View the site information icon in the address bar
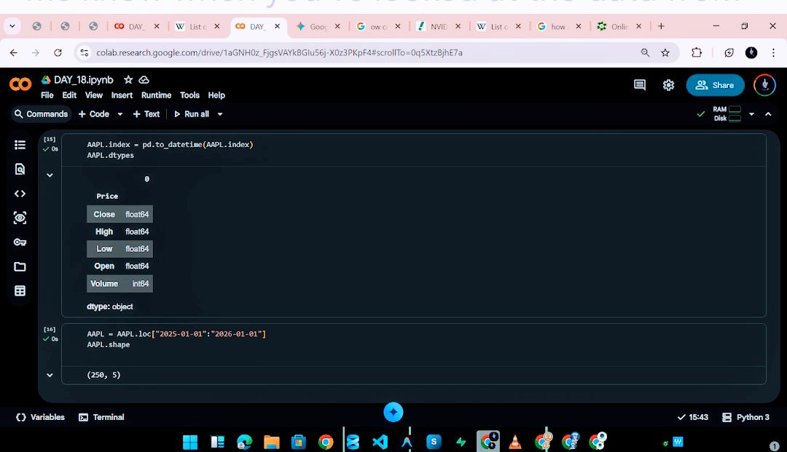 (x=85, y=52)
